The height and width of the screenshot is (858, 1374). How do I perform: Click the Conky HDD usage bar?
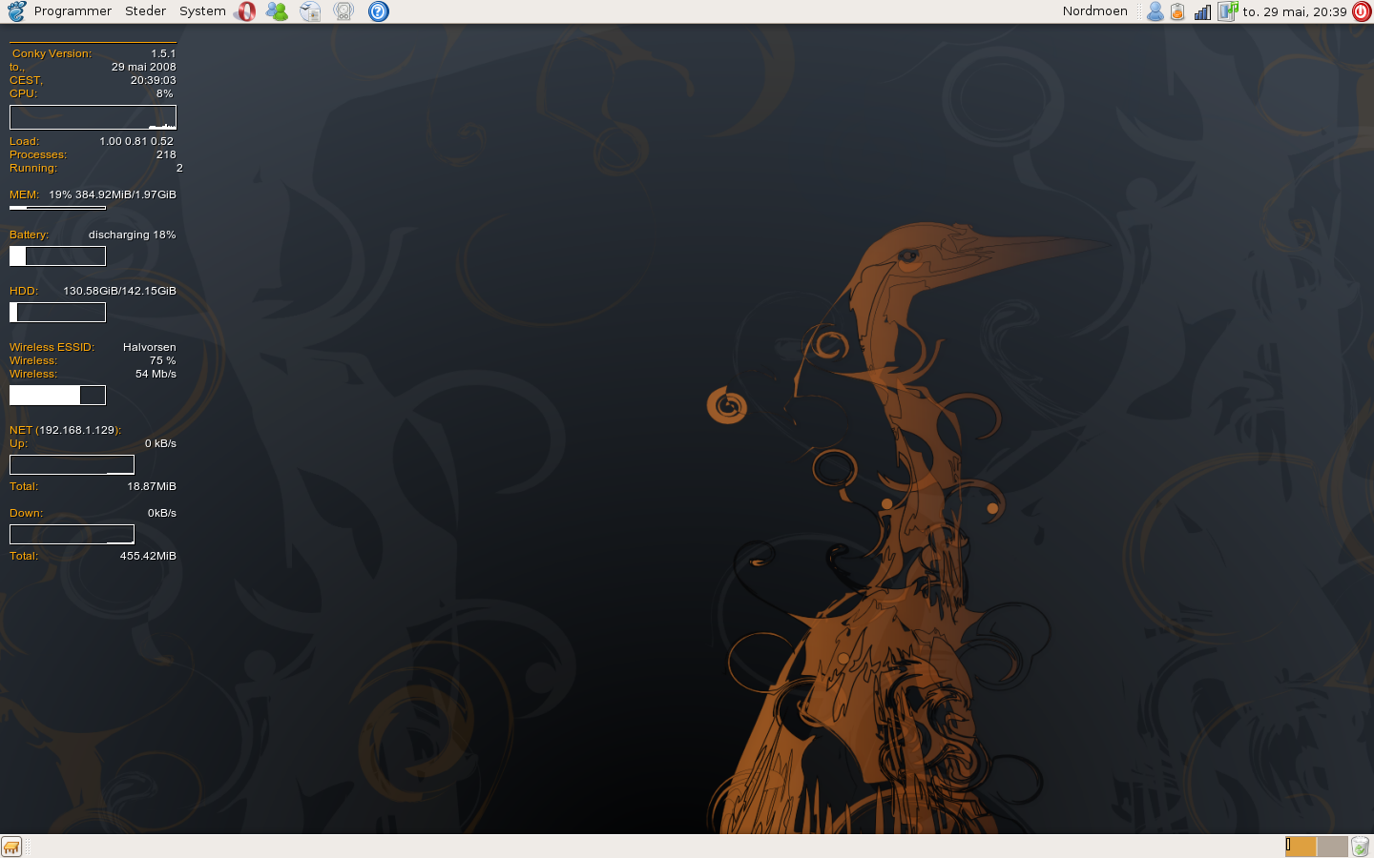pyautogui.click(x=57, y=312)
